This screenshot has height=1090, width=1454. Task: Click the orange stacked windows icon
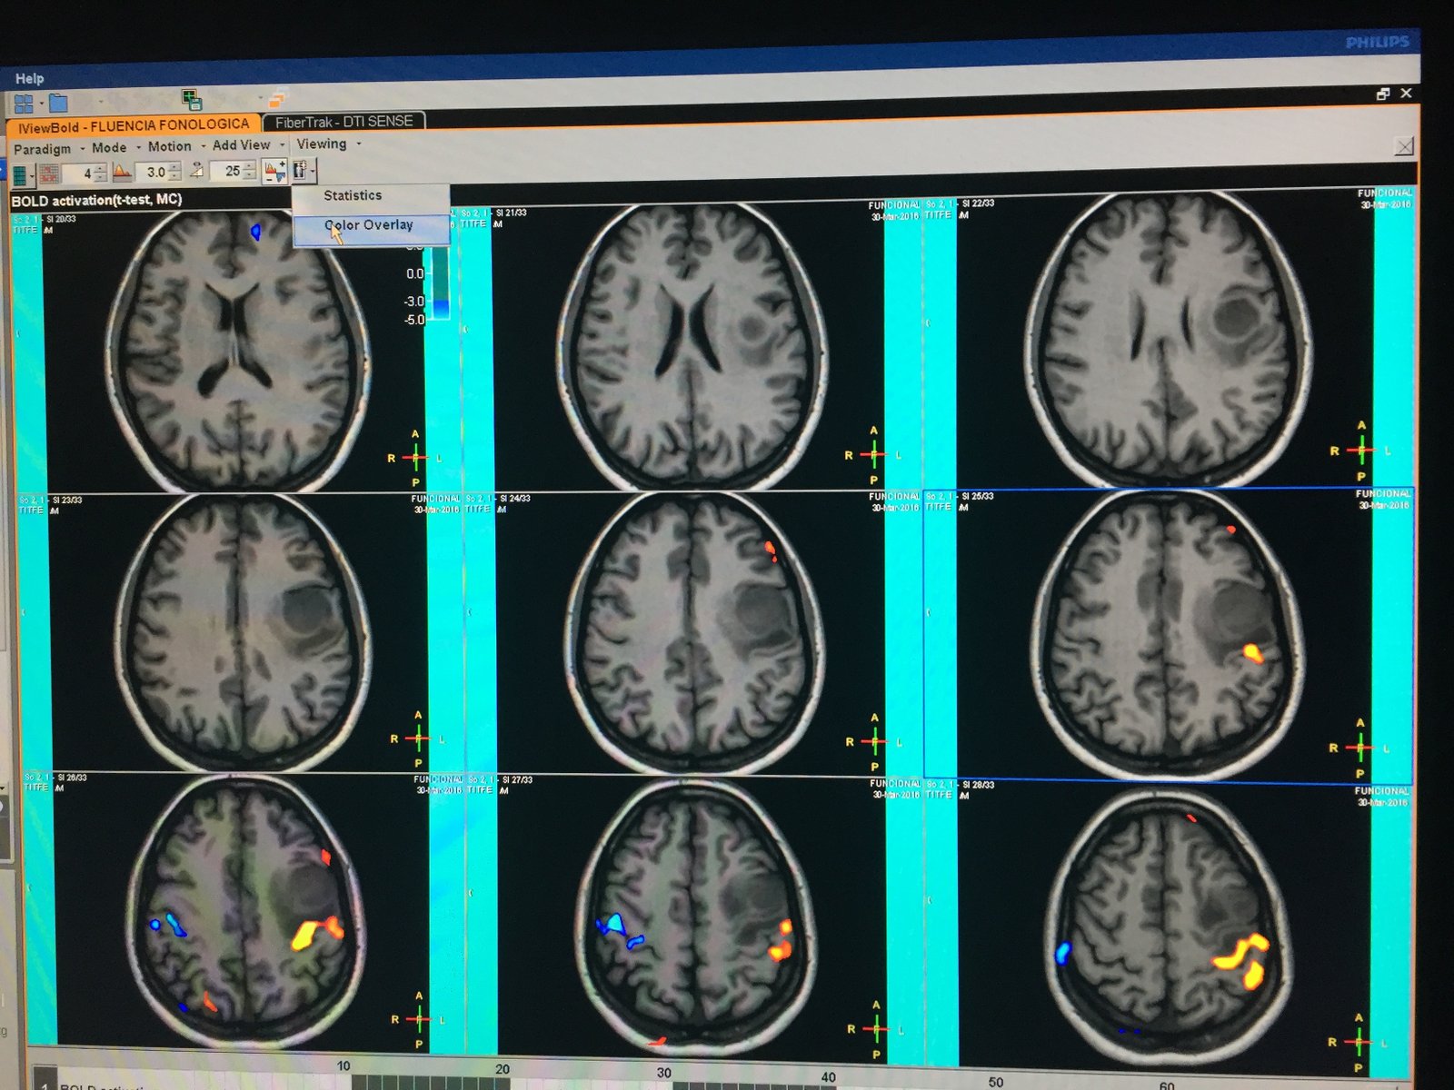point(278,98)
